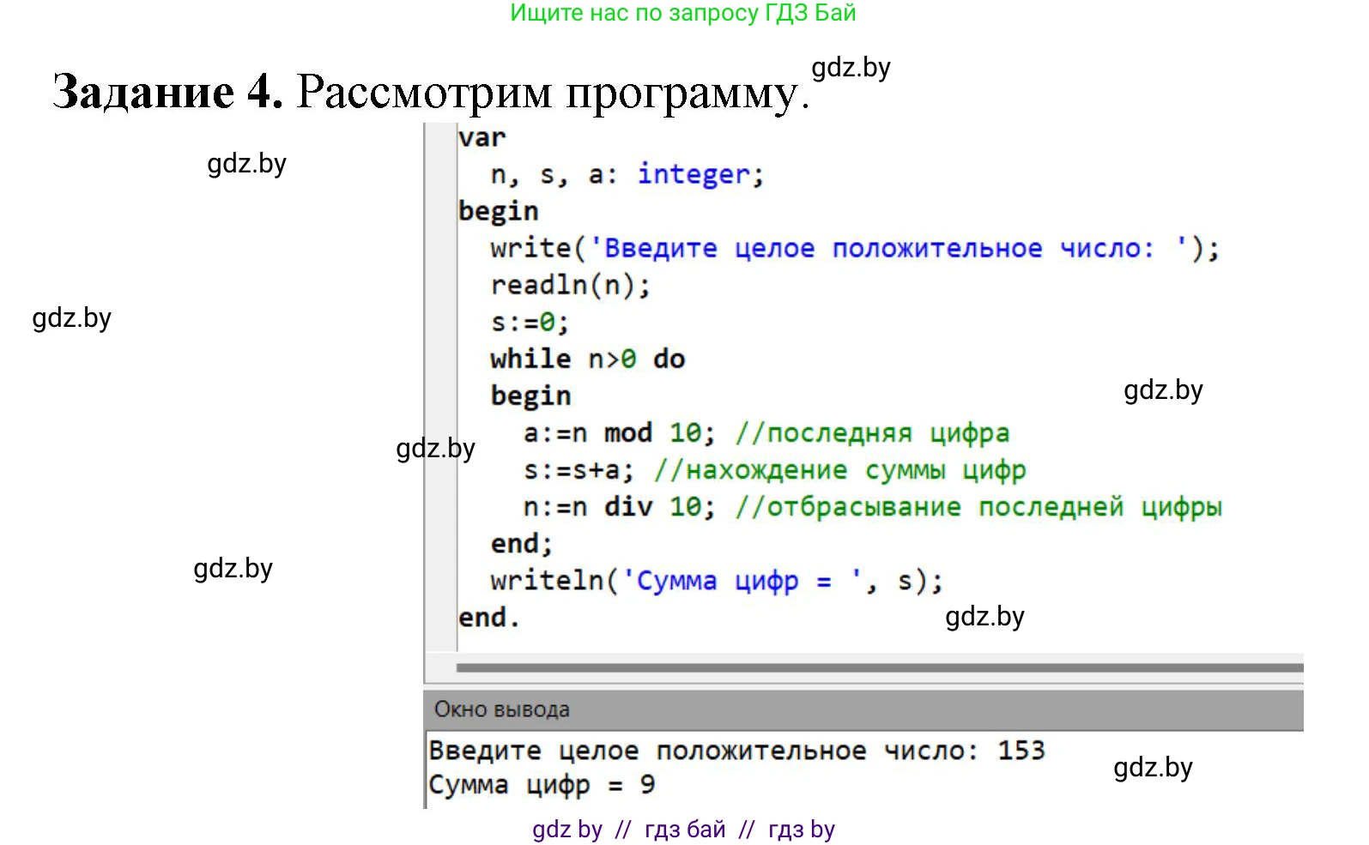Place cursor on the "var" keyword line
This screenshot has width=1369, height=845.
point(482,138)
